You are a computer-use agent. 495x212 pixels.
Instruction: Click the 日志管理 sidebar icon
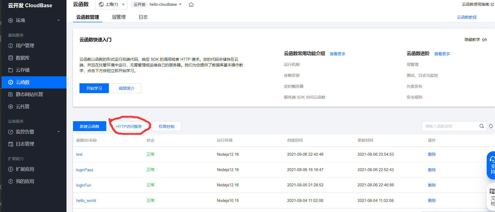click(11, 144)
